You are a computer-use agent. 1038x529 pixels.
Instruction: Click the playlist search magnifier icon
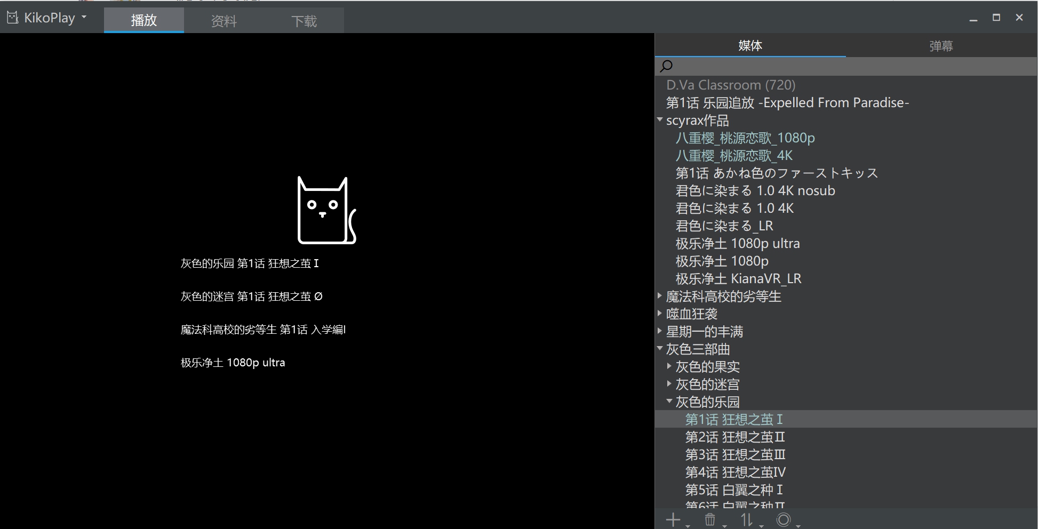coord(667,66)
